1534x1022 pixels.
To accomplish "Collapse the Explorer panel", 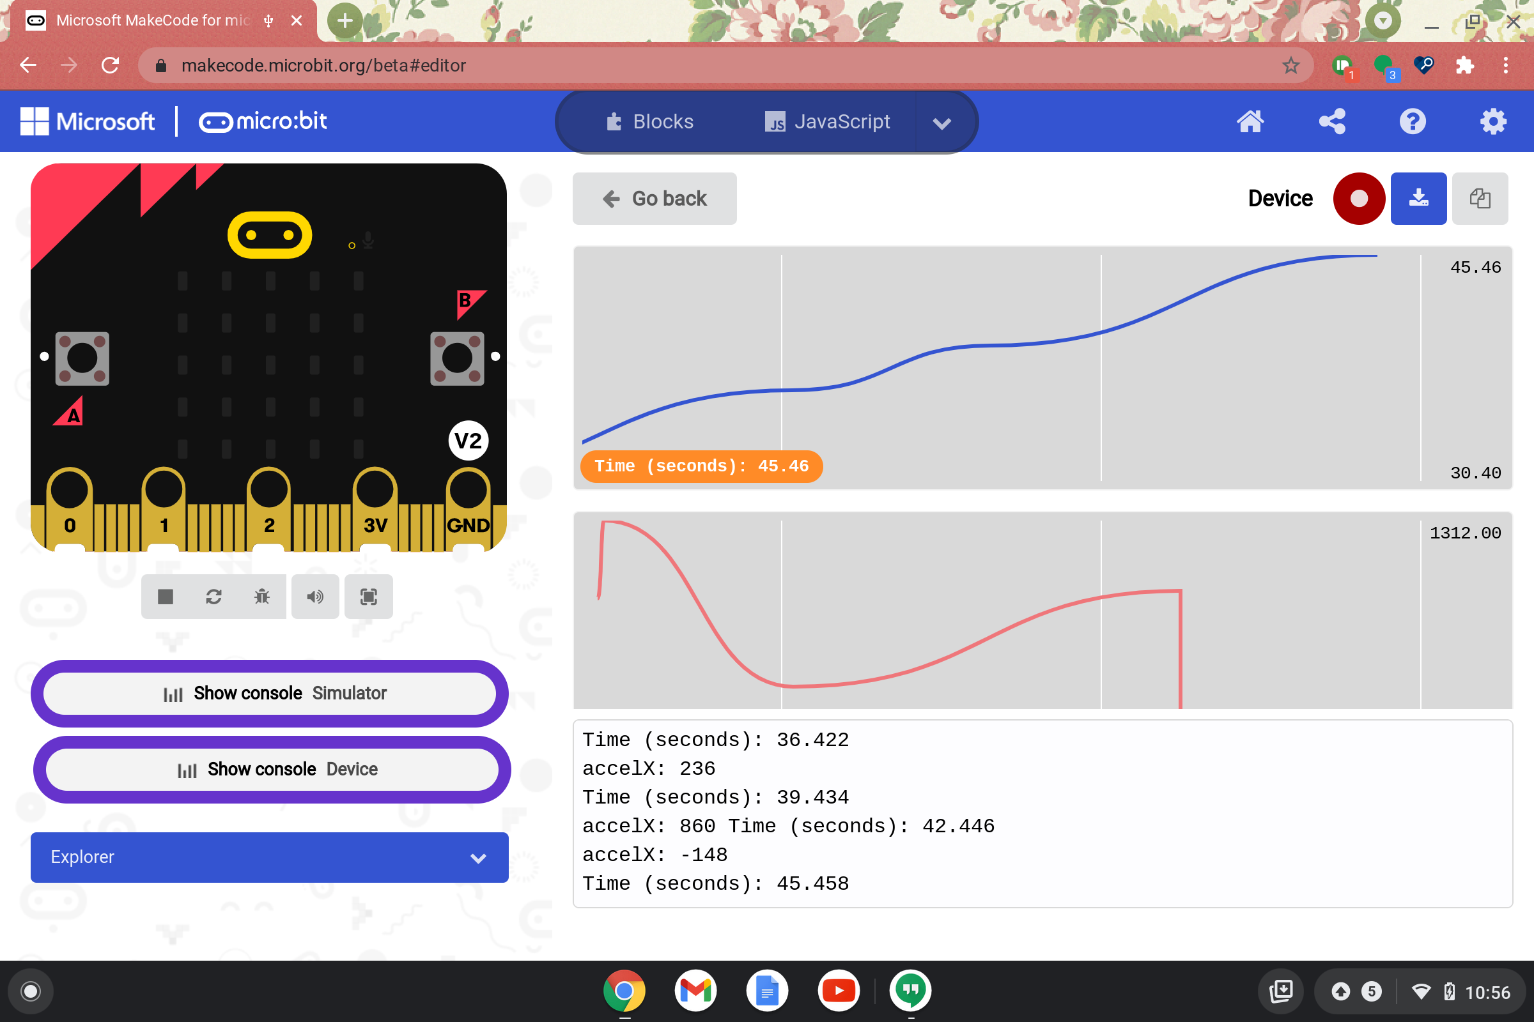I will click(478, 858).
